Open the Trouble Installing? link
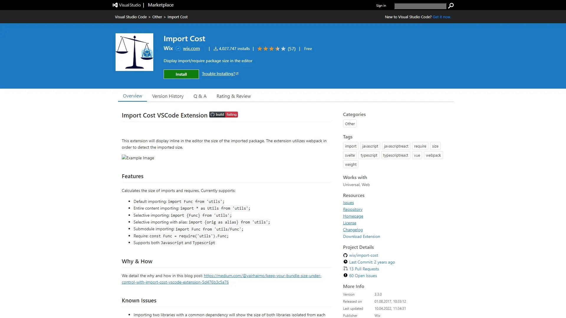This screenshot has height=318, width=566. click(220, 74)
